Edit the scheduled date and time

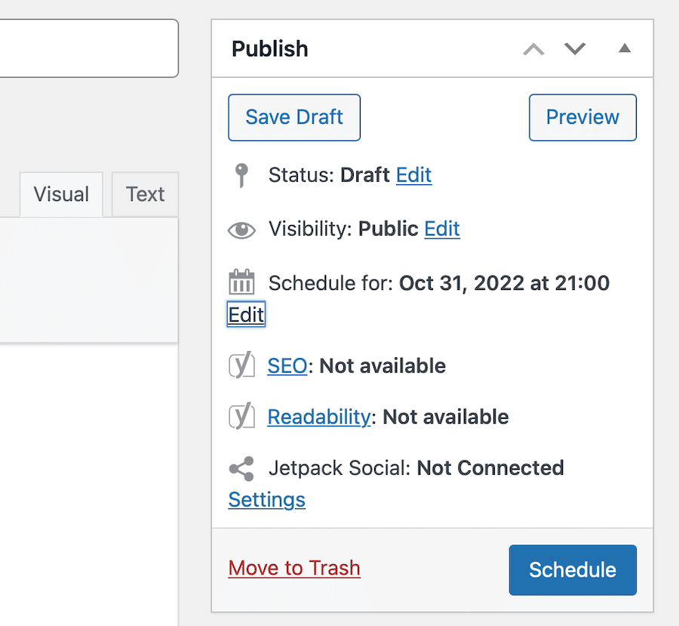pyautogui.click(x=246, y=314)
